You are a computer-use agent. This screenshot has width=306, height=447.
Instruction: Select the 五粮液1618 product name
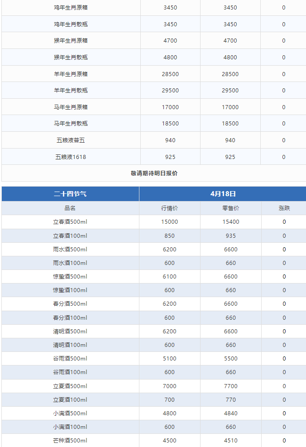coord(71,157)
